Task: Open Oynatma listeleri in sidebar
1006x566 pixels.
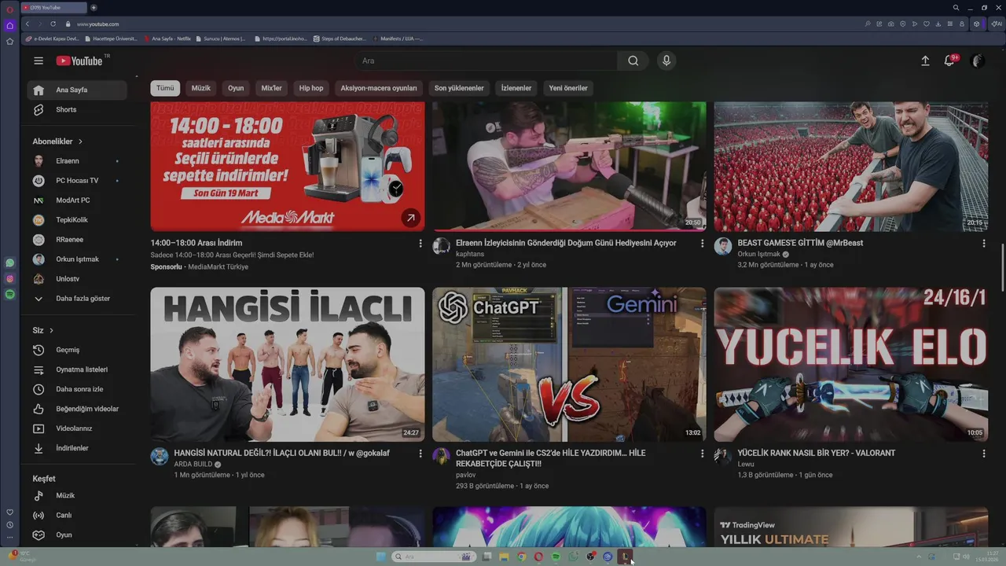Action: tap(77, 369)
